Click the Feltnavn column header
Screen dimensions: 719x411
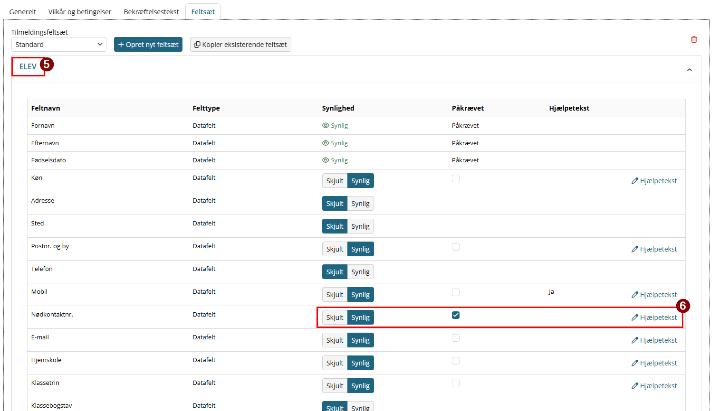tap(46, 108)
